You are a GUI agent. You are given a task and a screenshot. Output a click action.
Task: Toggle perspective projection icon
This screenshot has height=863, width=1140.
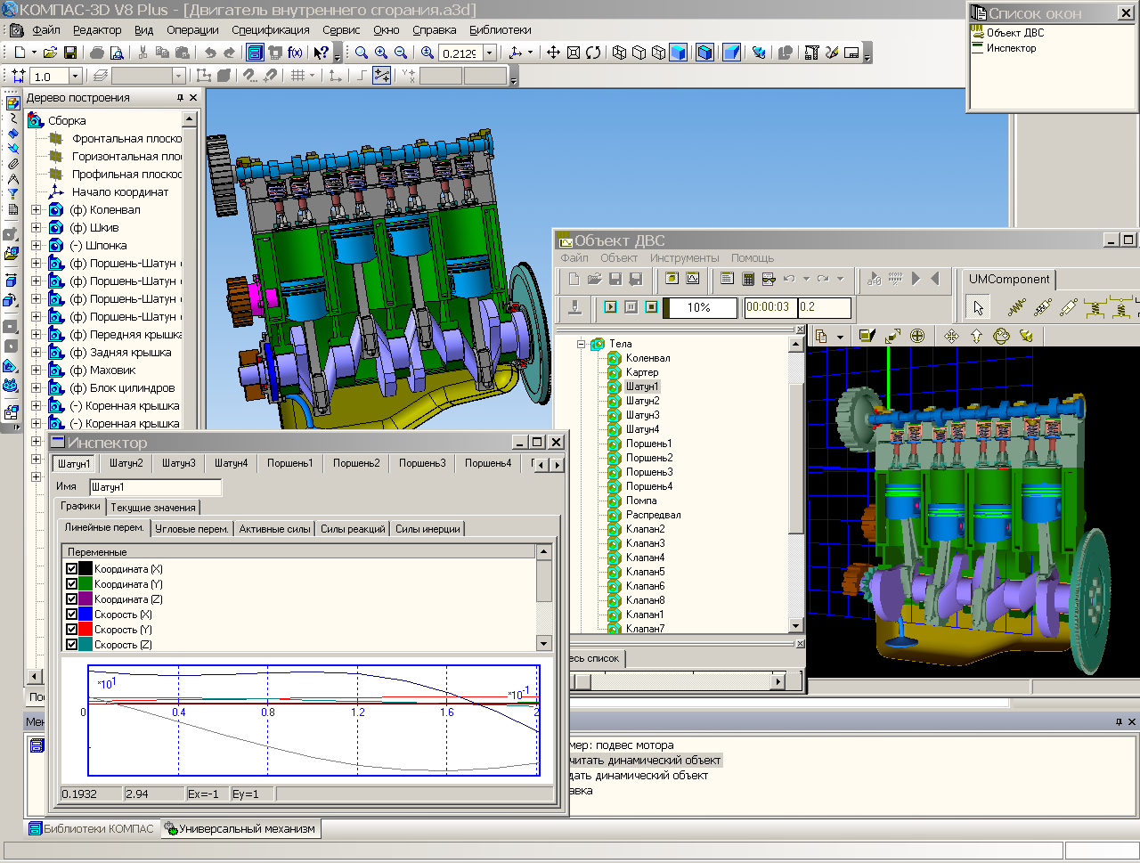click(731, 53)
